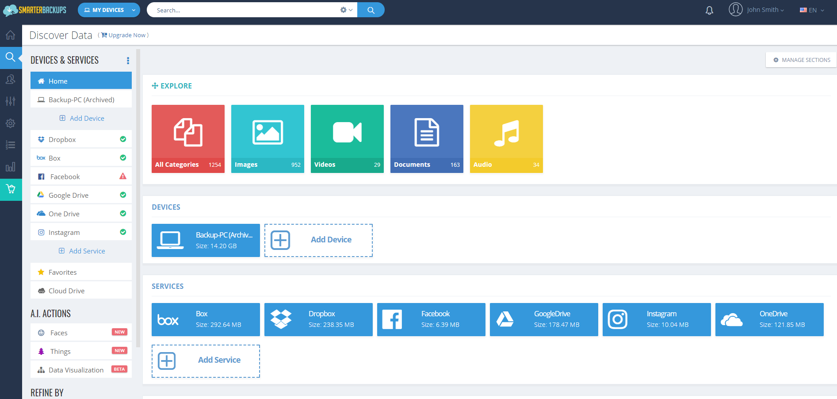Open the Faces AI action
The height and width of the screenshot is (399, 837).
(x=81, y=333)
